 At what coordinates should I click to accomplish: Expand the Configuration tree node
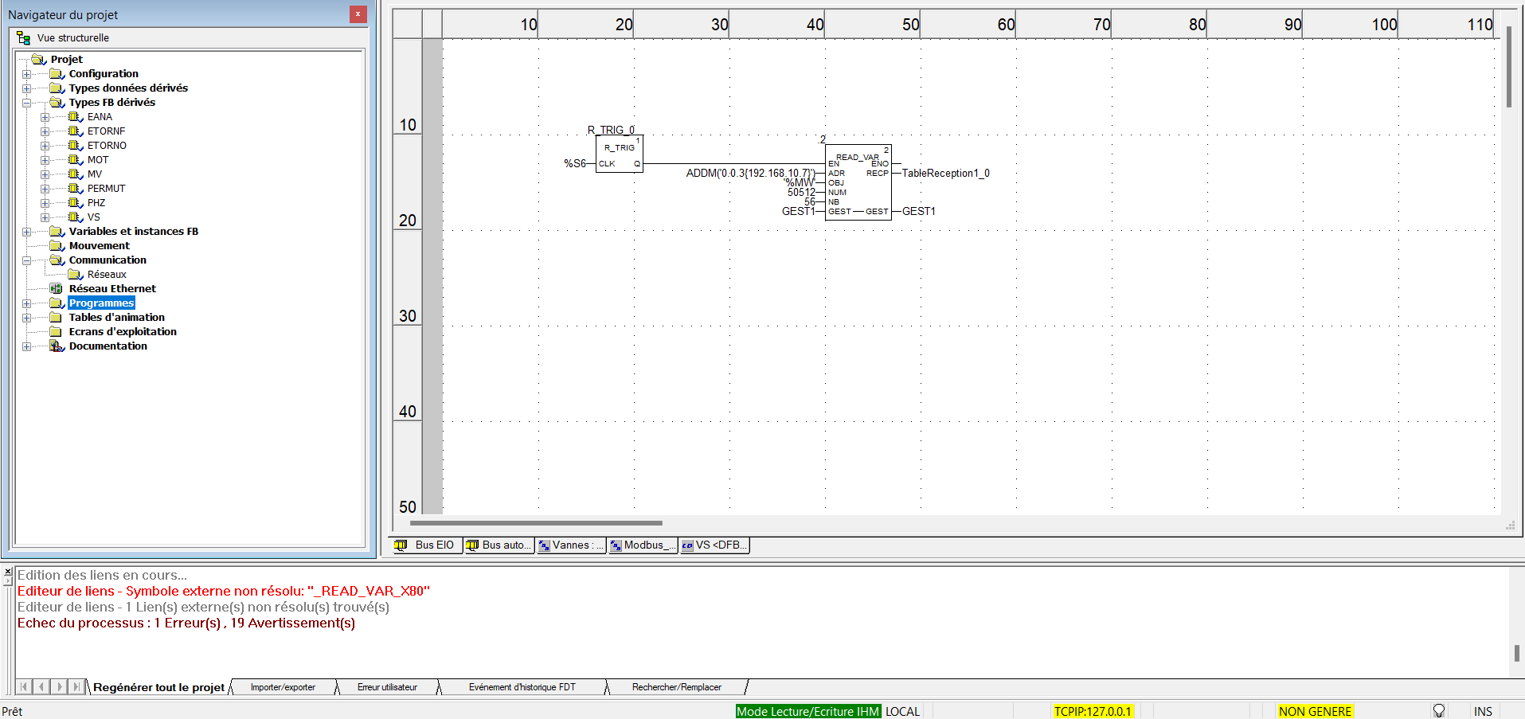[27, 74]
